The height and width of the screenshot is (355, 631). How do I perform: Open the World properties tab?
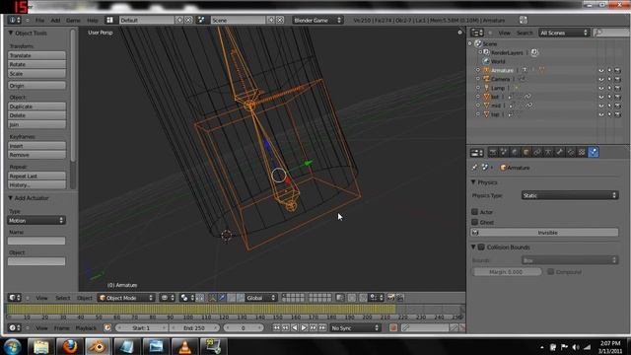tap(515, 152)
